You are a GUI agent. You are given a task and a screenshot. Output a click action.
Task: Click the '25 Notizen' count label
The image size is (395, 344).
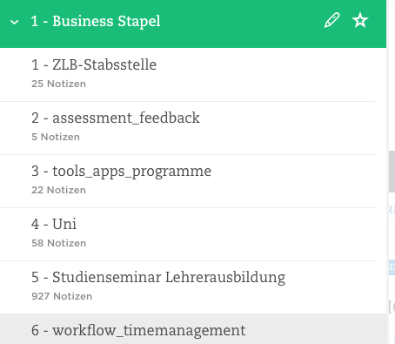tap(58, 84)
